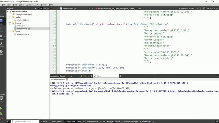Image resolution: width=219 pixels, height=123 pixels.
Task: Select the QDialogButtonBox output tab
Action: pos(58,79)
